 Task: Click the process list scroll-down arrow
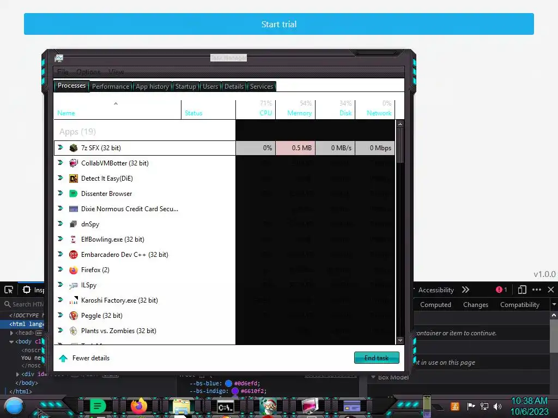tap(400, 340)
